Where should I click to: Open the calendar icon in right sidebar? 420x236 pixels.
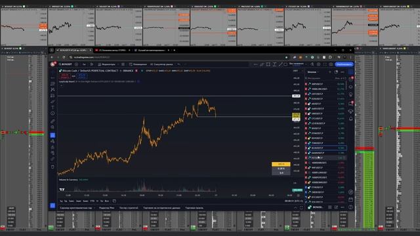click(351, 199)
